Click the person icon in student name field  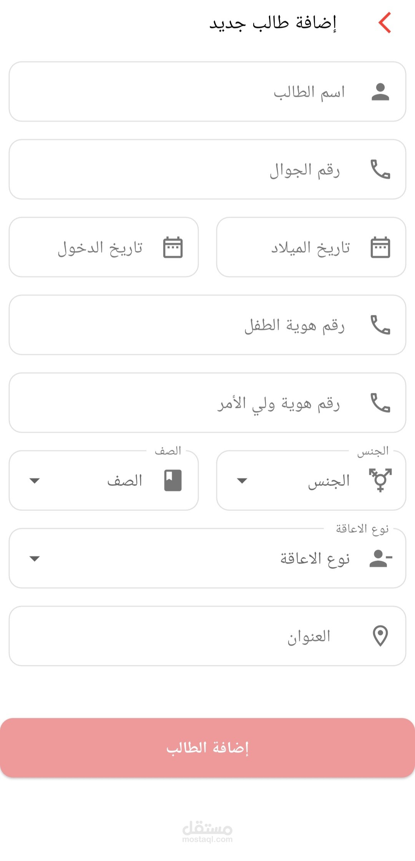coord(380,92)
